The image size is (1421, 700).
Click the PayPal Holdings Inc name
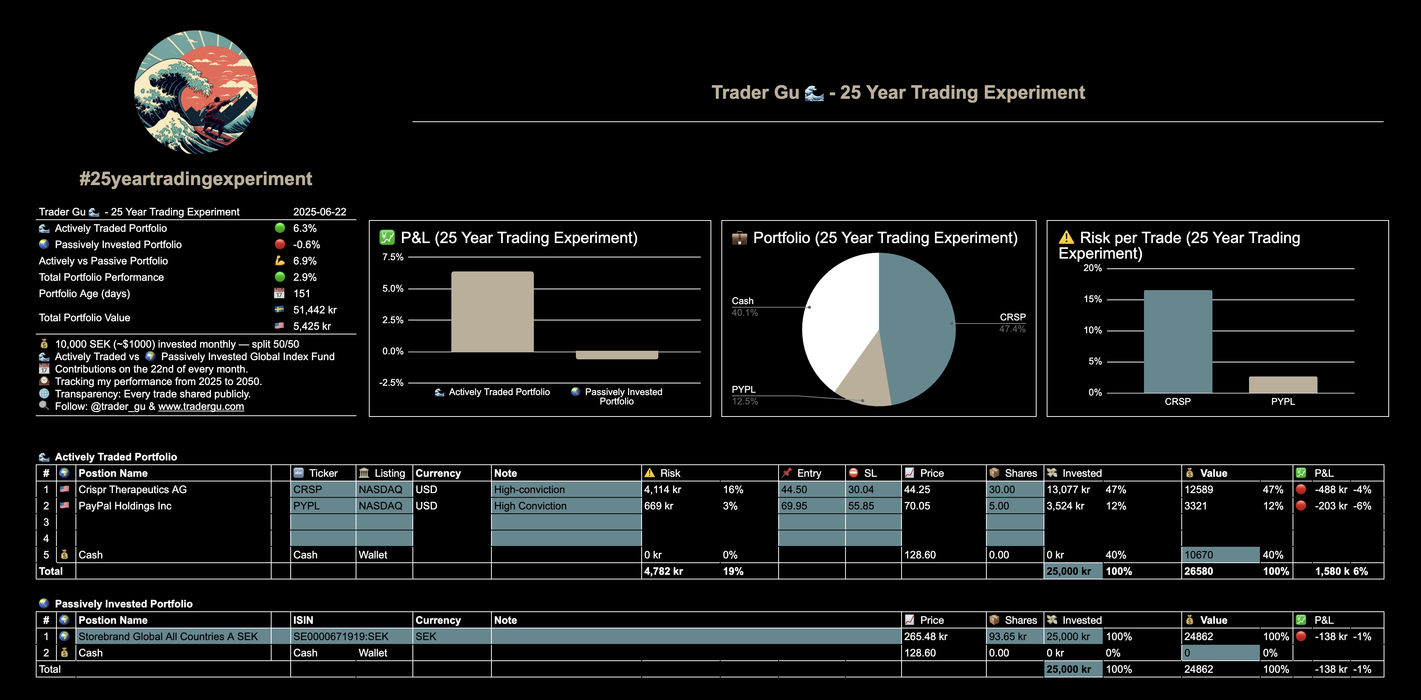click(125, 506)
